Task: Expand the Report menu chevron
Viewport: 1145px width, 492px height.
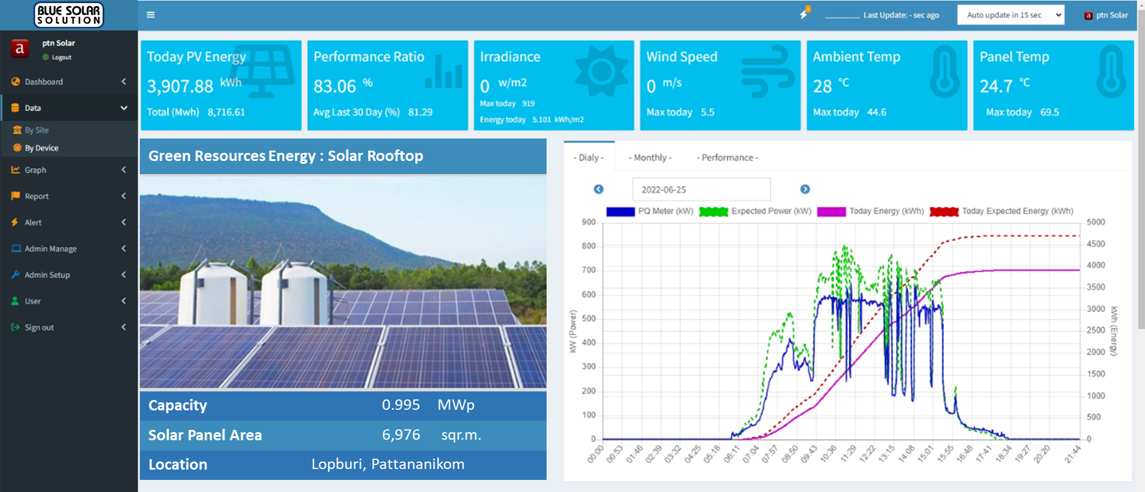Action: tap(124, 196)
